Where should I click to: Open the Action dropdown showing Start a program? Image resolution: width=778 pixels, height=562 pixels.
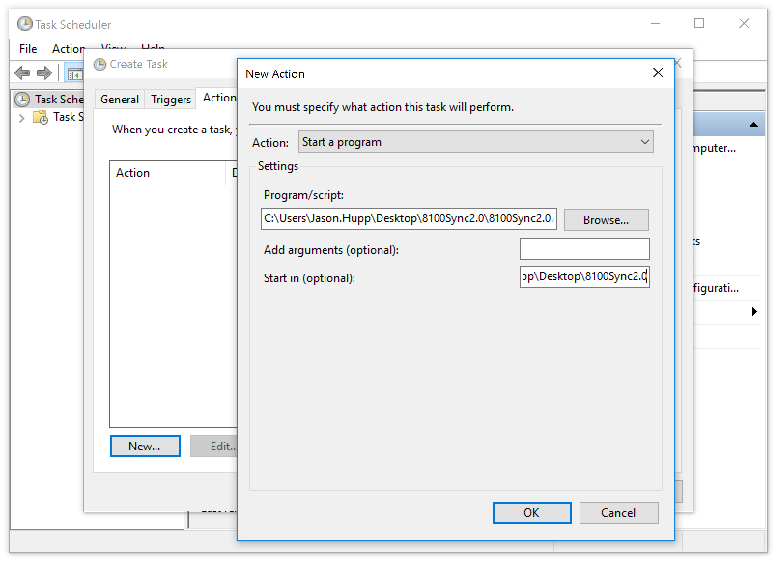pos(476,142)
